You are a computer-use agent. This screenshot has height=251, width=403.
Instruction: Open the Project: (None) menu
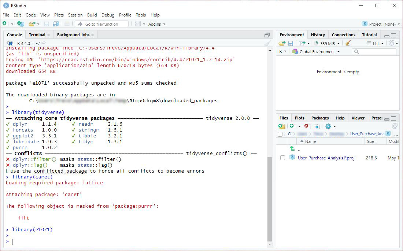point(381,24)
